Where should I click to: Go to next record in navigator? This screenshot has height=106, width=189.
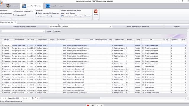click(22, 98)
